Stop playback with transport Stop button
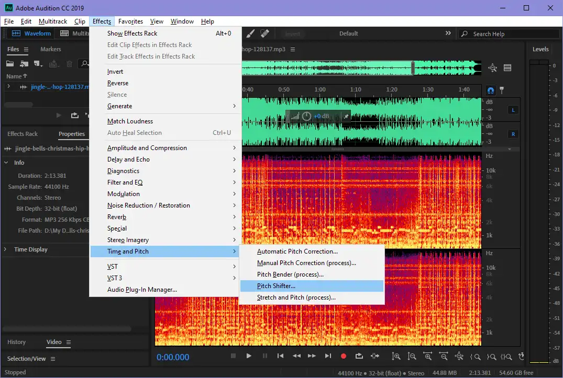Screen dimensions: 563x378 (x=233, y=356)
